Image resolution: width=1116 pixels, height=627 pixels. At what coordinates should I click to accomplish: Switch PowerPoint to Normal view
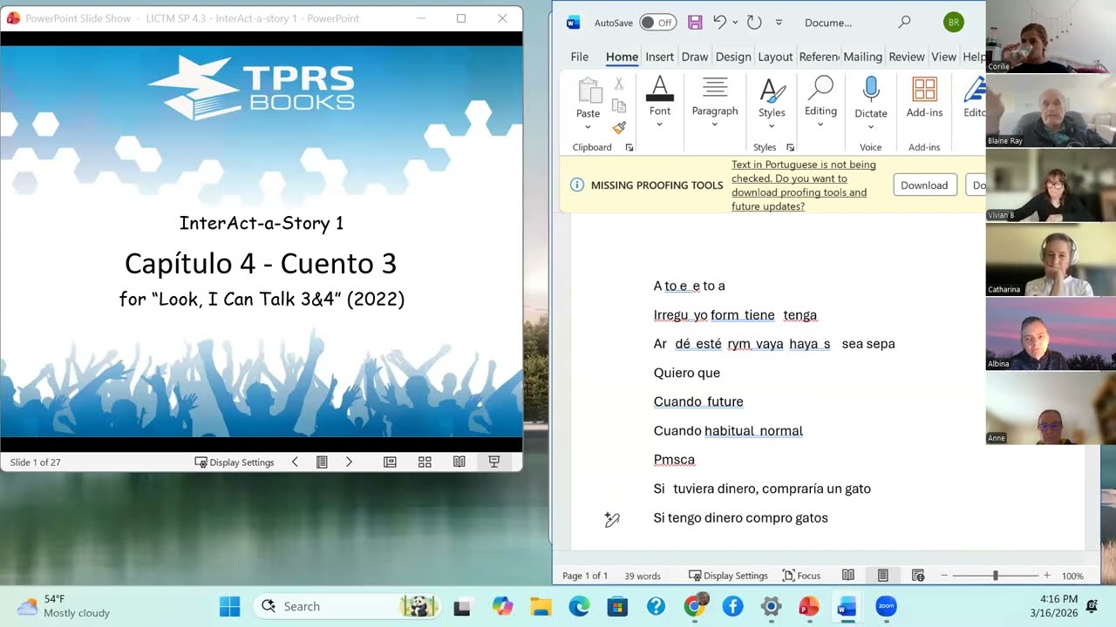(390, 462)
